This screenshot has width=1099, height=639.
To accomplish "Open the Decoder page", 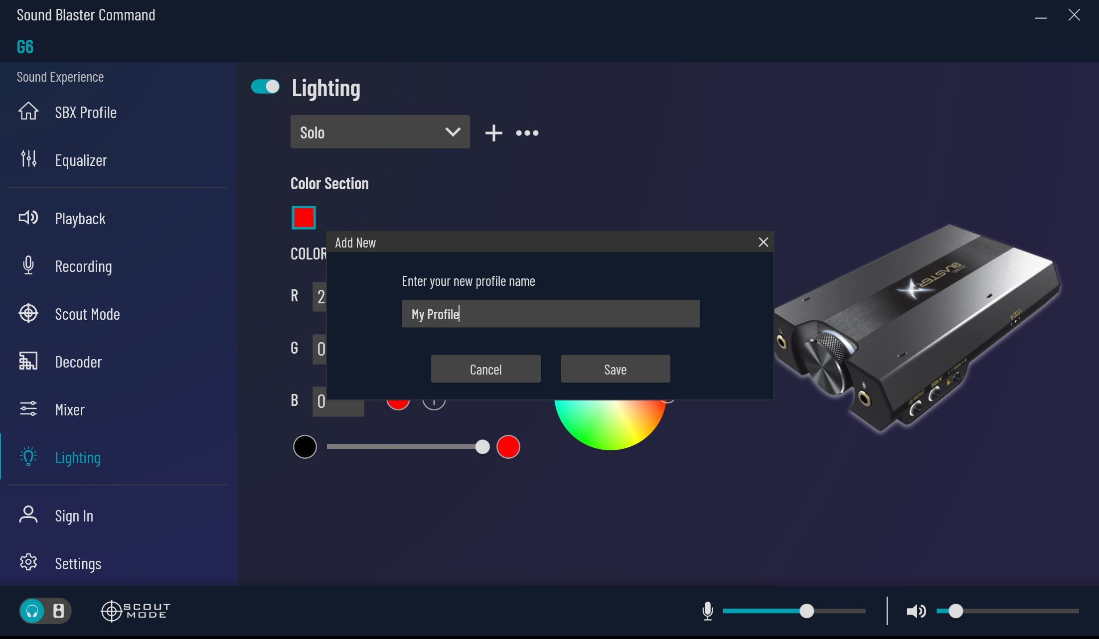I will tap(78, 362).
